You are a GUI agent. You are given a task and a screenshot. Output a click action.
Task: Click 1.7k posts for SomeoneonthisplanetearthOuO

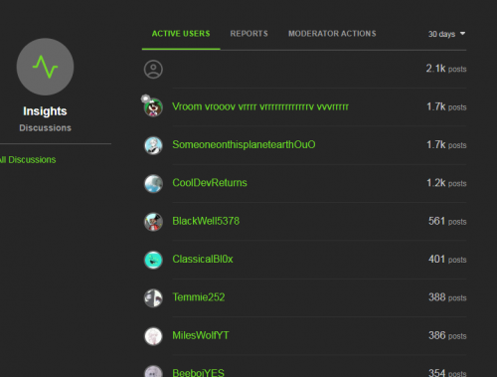point(446,145)
